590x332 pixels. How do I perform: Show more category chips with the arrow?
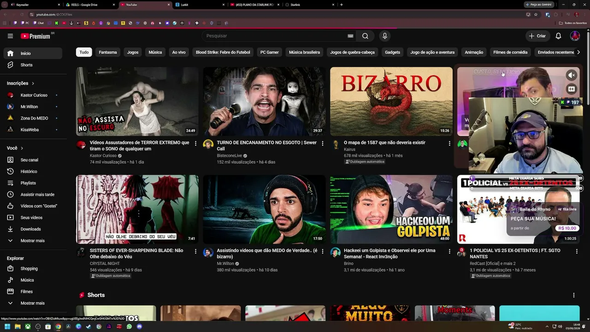pyautogui.click(x=579, y=52)
